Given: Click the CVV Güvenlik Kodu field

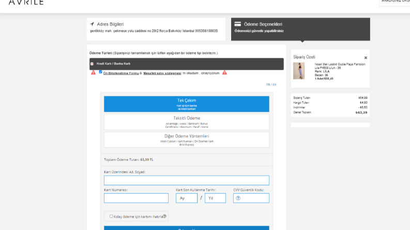Looking at the screenshot, I should click(x=251, y=198).
